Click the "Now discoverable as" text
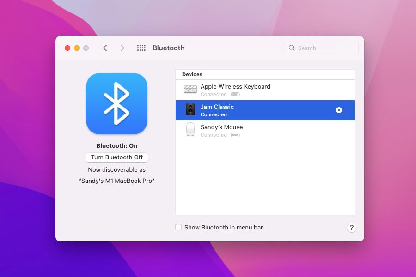Screen dimensions: 416x277 pos(117,169)
